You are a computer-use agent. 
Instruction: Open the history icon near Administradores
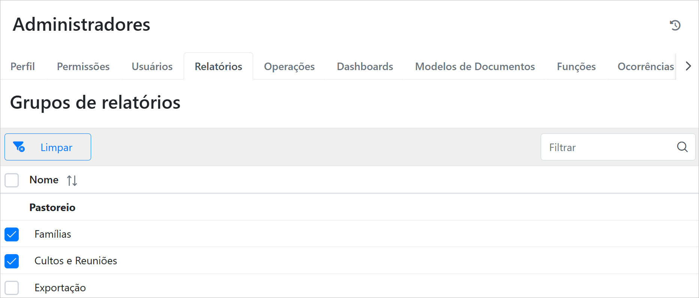point(675,25)
